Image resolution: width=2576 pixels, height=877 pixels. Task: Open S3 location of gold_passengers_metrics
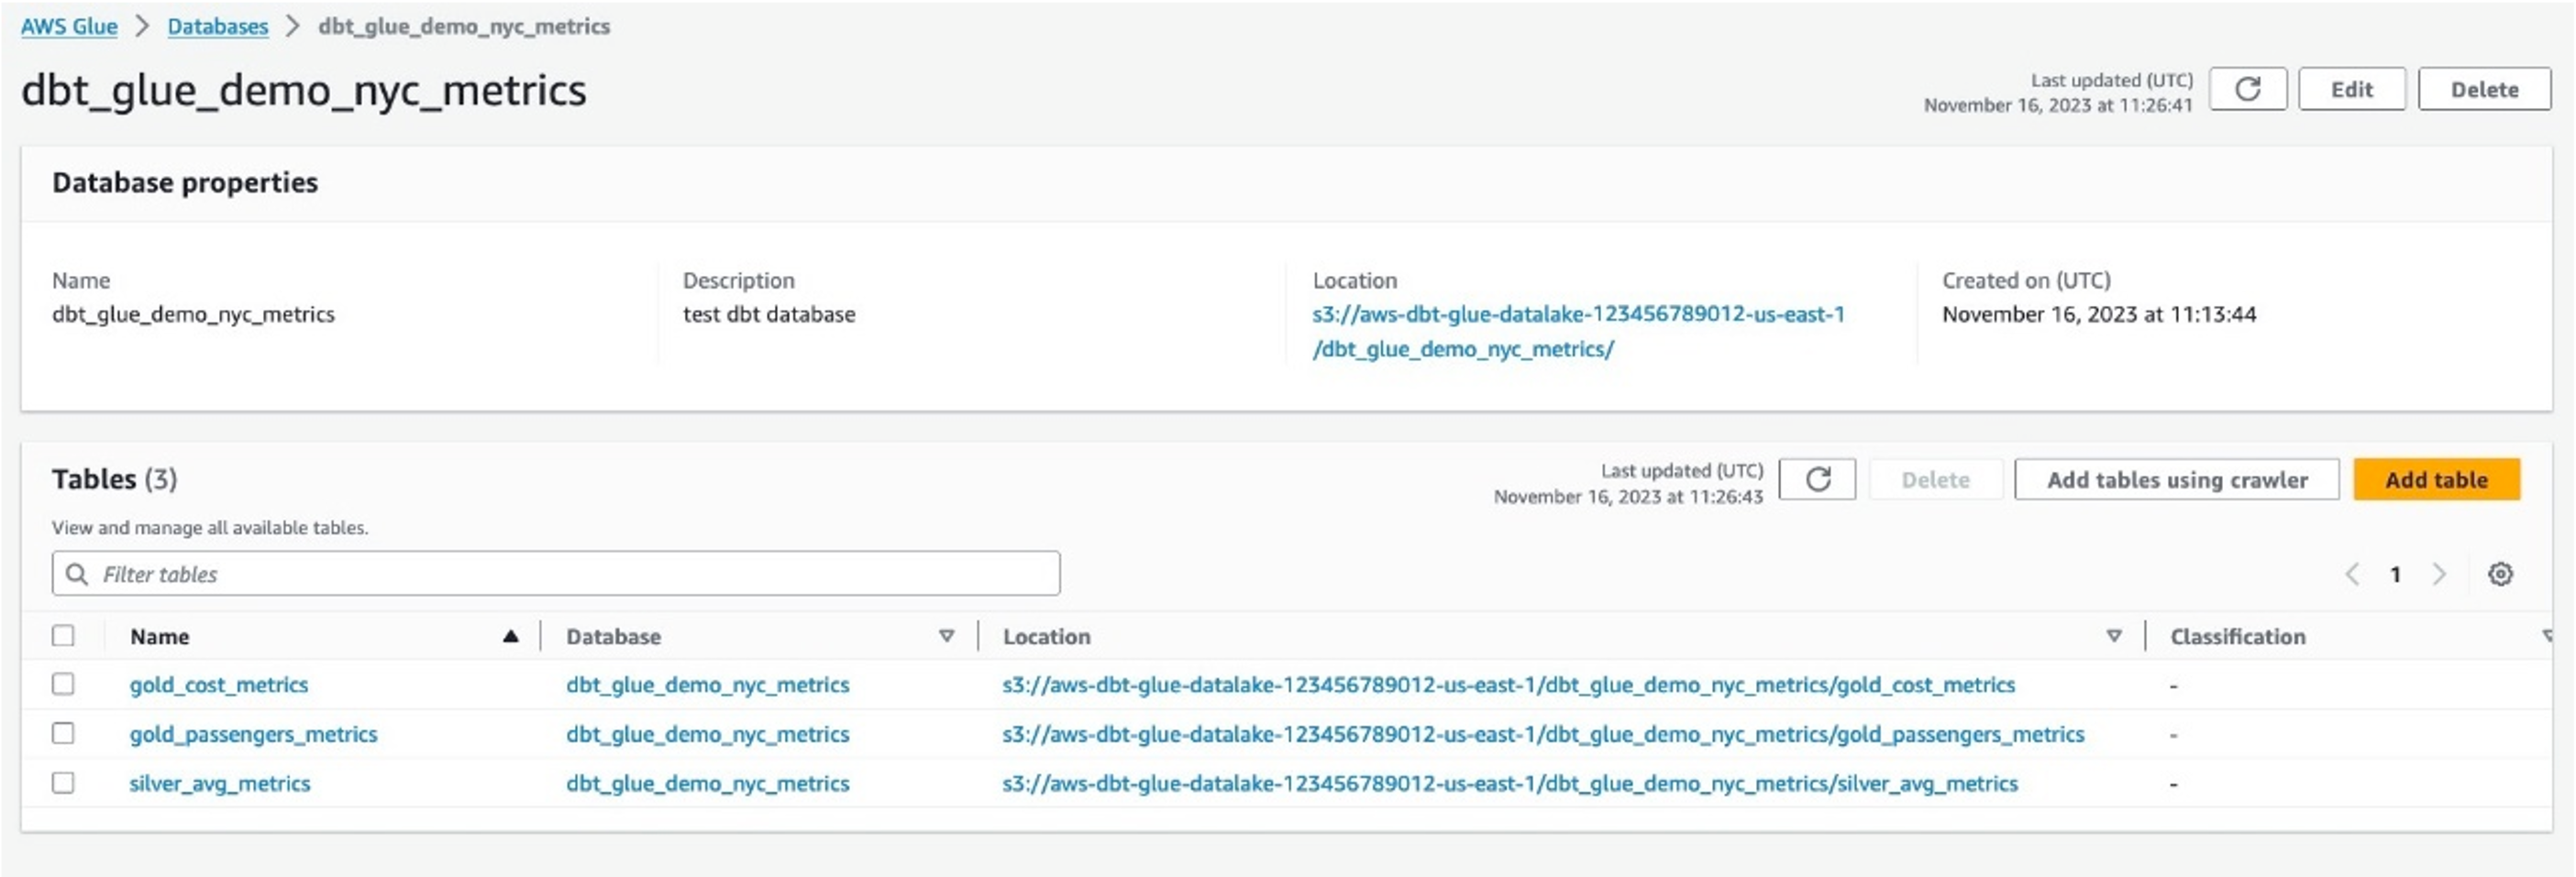1543,734
